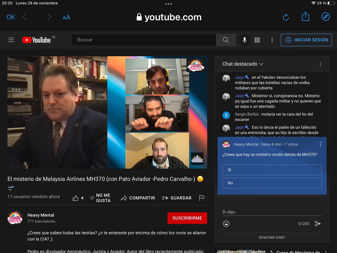Click INICIAR SESIÓN to sign in
This screenshot has width=337, height=253.
306,40
